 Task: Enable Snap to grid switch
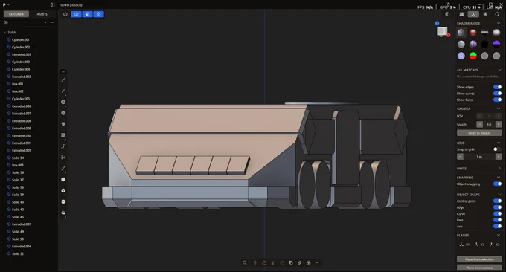[x=497, y=149]
